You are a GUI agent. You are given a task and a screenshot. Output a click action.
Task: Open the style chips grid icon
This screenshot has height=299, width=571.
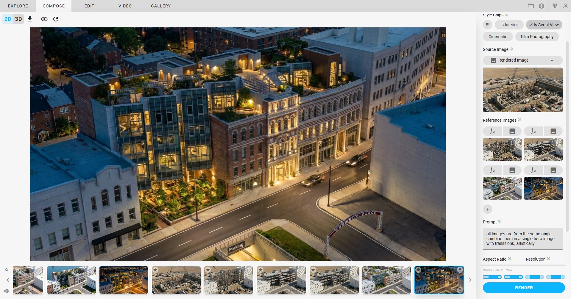487,25
